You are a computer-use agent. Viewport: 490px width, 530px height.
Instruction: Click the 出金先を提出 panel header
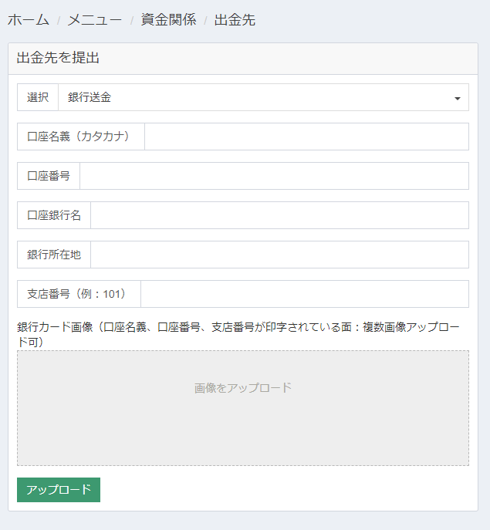[243, 59]
